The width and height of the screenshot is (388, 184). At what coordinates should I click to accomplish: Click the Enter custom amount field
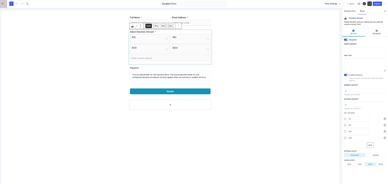point(170,58)
